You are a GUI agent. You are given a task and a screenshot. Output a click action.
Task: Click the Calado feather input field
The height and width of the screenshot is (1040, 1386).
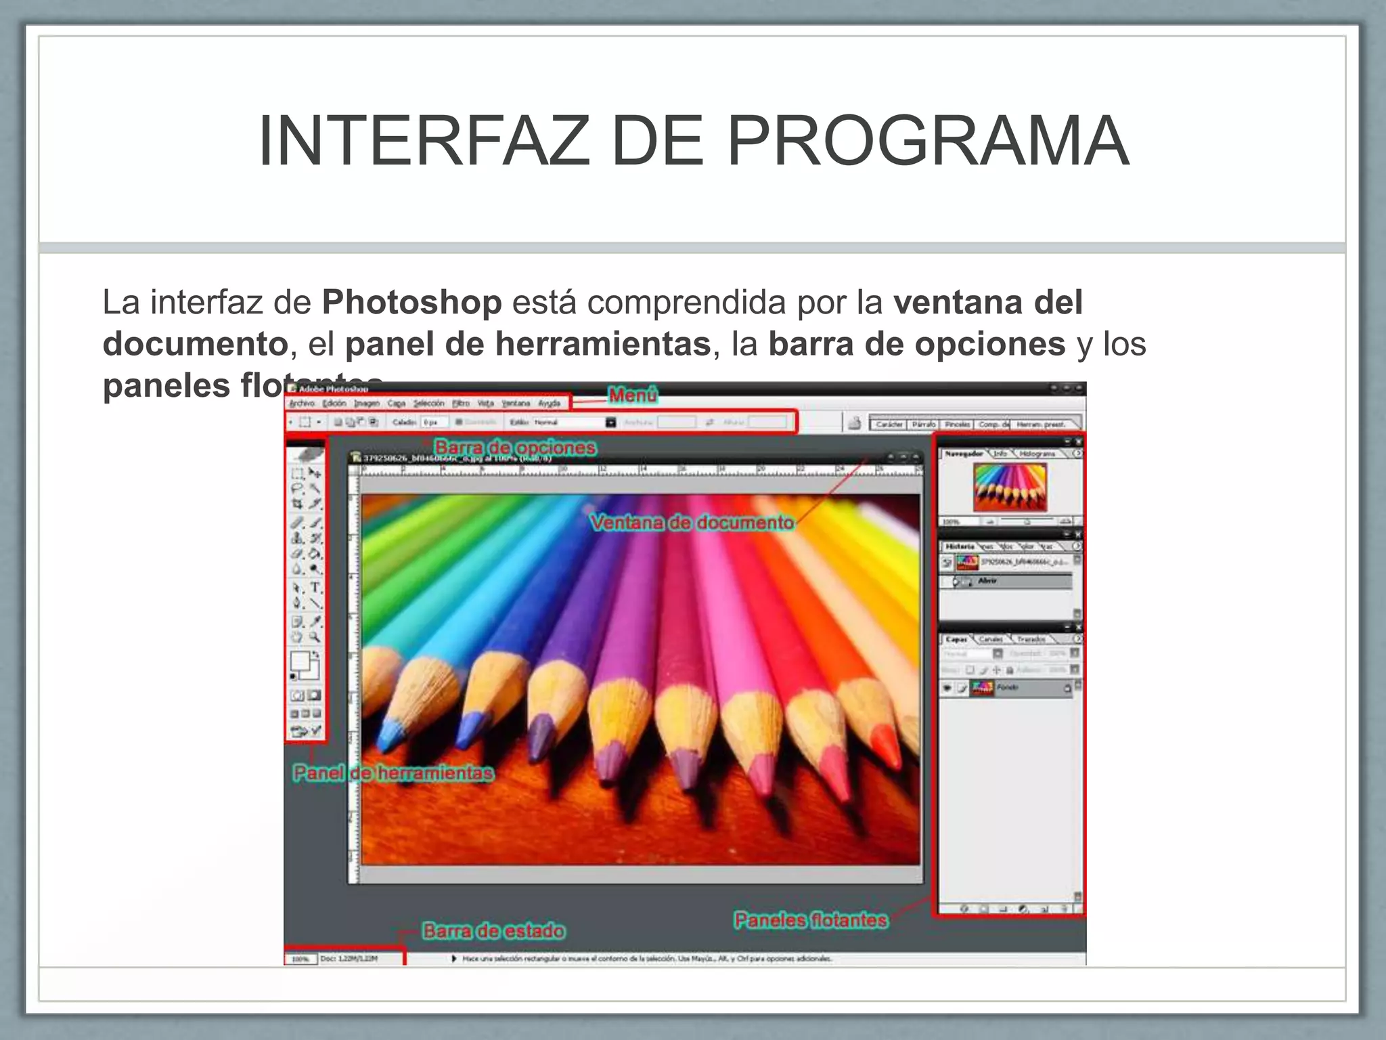coord(434,422)
